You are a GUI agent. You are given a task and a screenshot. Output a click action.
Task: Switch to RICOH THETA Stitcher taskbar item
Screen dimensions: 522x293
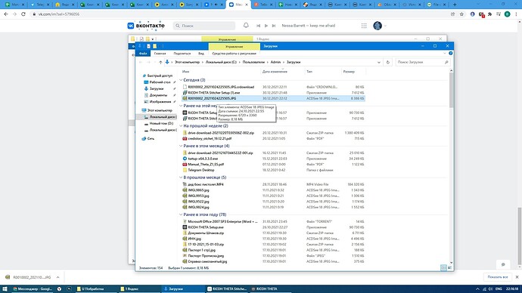coord(227,289)
